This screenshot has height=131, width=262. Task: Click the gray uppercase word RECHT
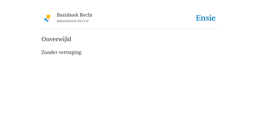click(83, 21)
